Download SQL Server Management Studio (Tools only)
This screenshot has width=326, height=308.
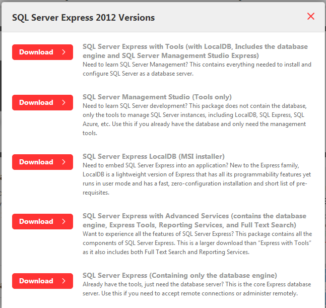(x=42, y=102)
